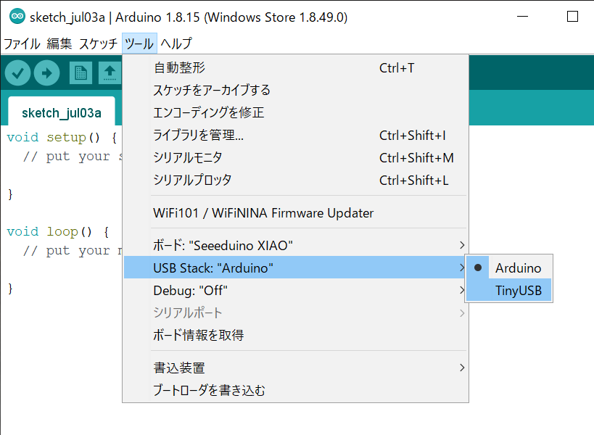Click the Arduino infinity logo in title bar
The height and width of the screenshot is (435, 594).
(x=17, y=16)
